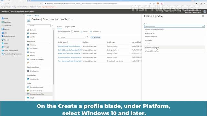Focus the profiles search field
Image resolution: width=207 pixels, height=116 pixels.
[x=71, y=37]
